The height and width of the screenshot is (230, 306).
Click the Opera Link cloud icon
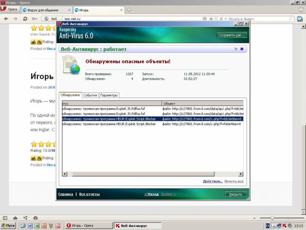click(x=15, y=218)
